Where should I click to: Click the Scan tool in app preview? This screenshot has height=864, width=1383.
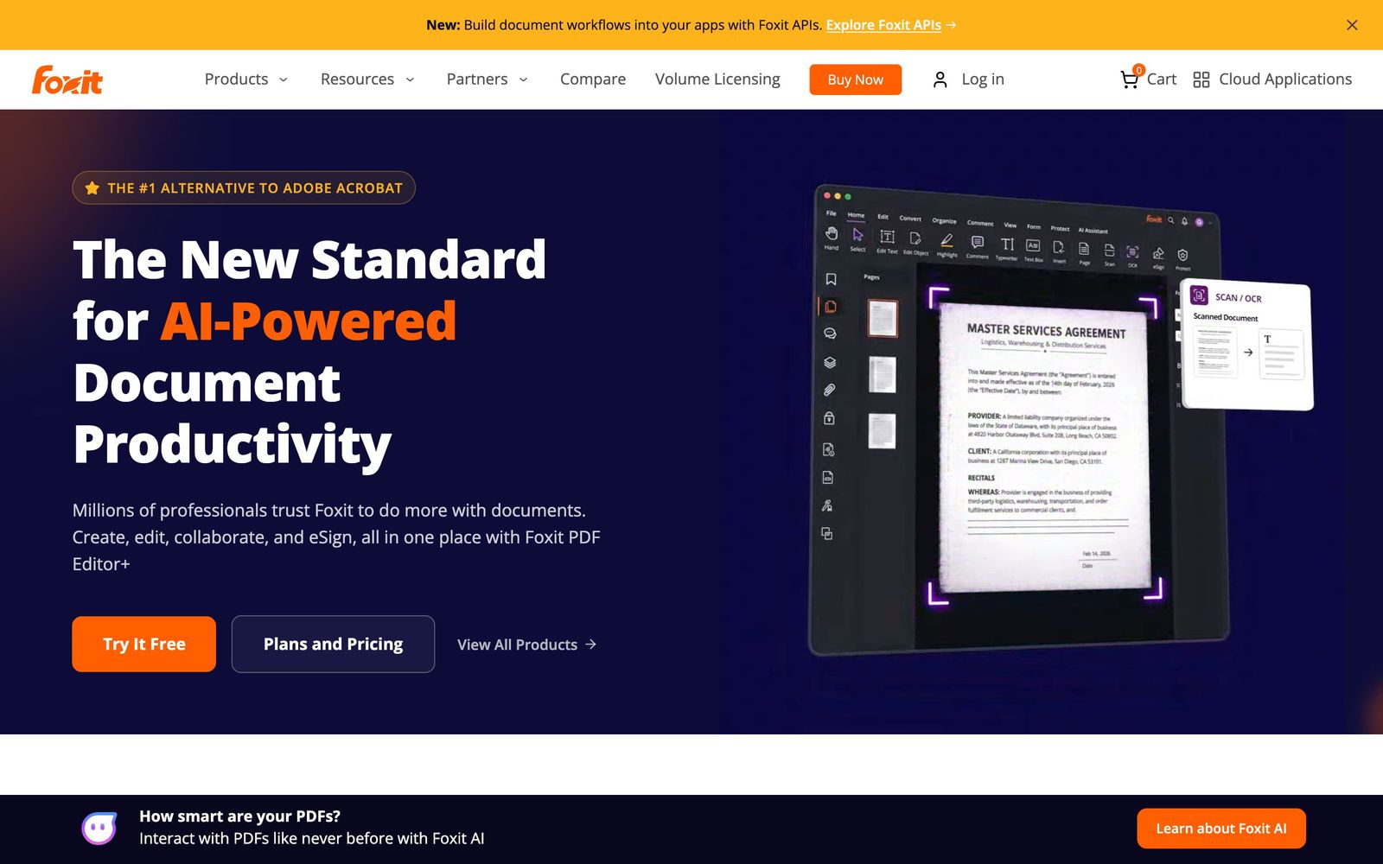(x=1110, y=256)
